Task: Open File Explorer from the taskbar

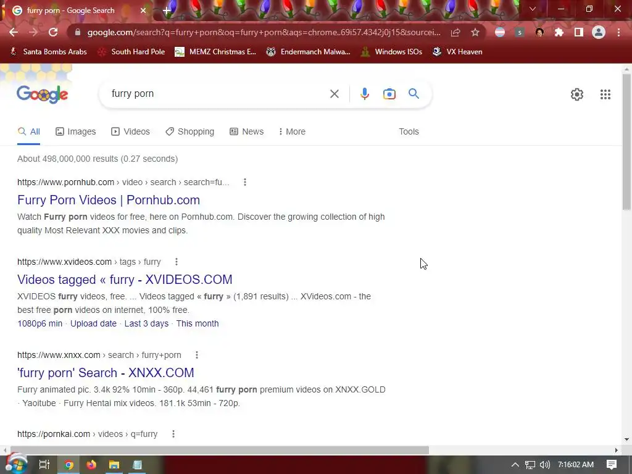Action: pyautogui.click(x=114, y=465)
